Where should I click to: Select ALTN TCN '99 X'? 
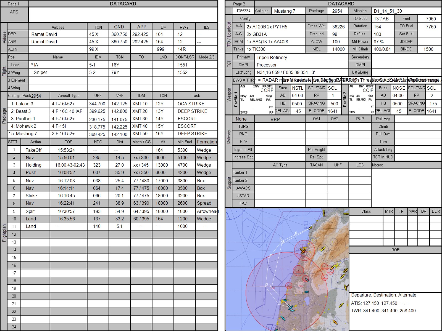(94, 49)
